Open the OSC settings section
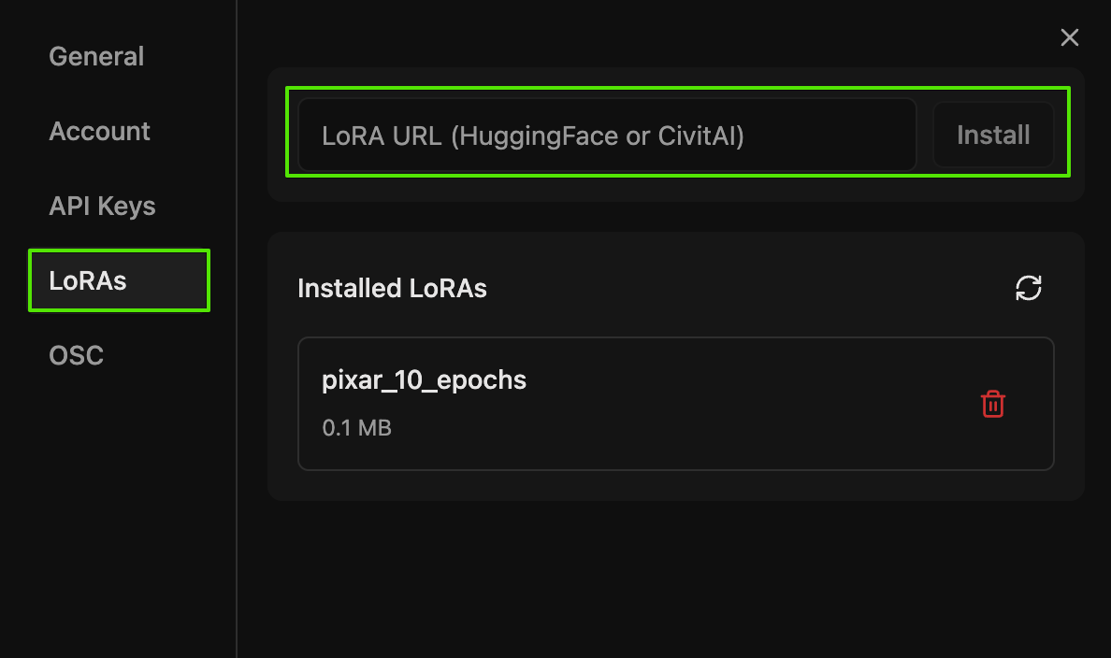This screenshot has width=1111, height=658. pos(76,355)
